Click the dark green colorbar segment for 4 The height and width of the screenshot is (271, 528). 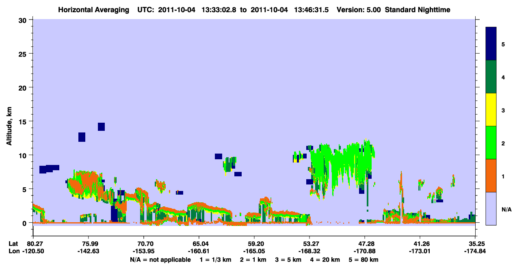491,77
